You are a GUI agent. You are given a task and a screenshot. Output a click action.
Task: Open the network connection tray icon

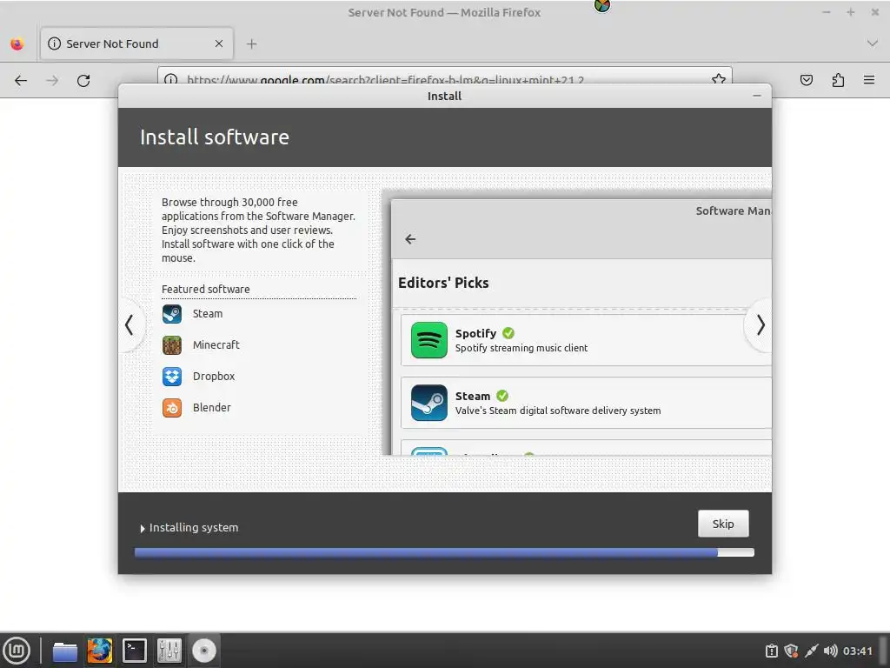coord(811,651)
